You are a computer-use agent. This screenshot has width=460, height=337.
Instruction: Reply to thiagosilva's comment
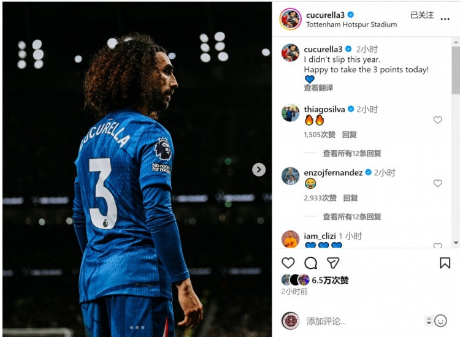pyautogui.click(x=349, y=135)
